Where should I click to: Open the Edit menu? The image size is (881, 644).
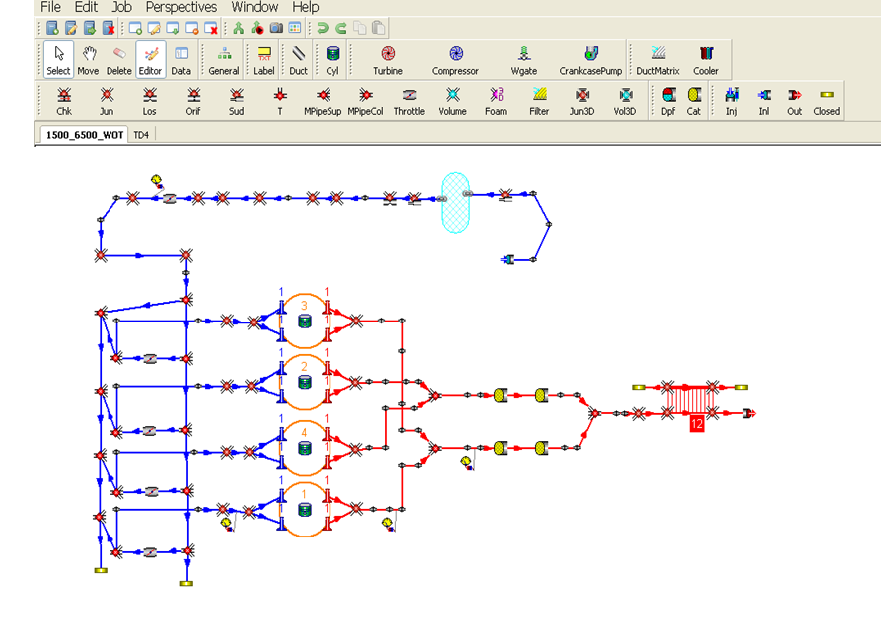86,7
